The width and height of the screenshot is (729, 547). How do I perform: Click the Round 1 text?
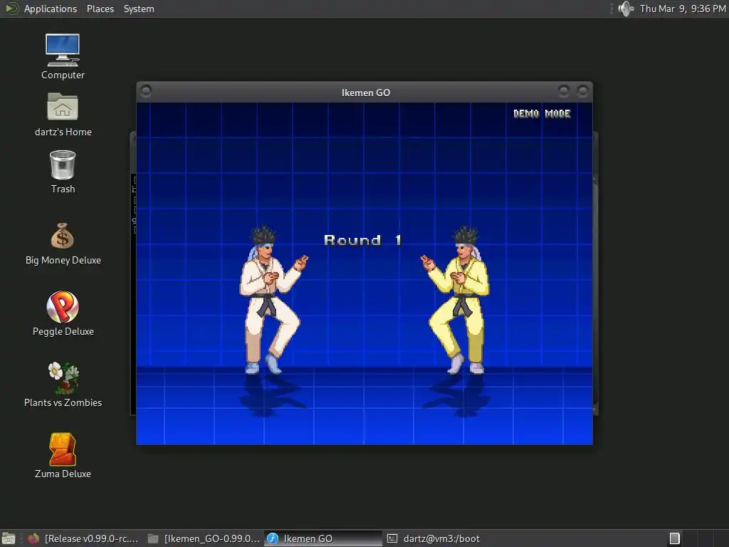(x=362, y=240)
